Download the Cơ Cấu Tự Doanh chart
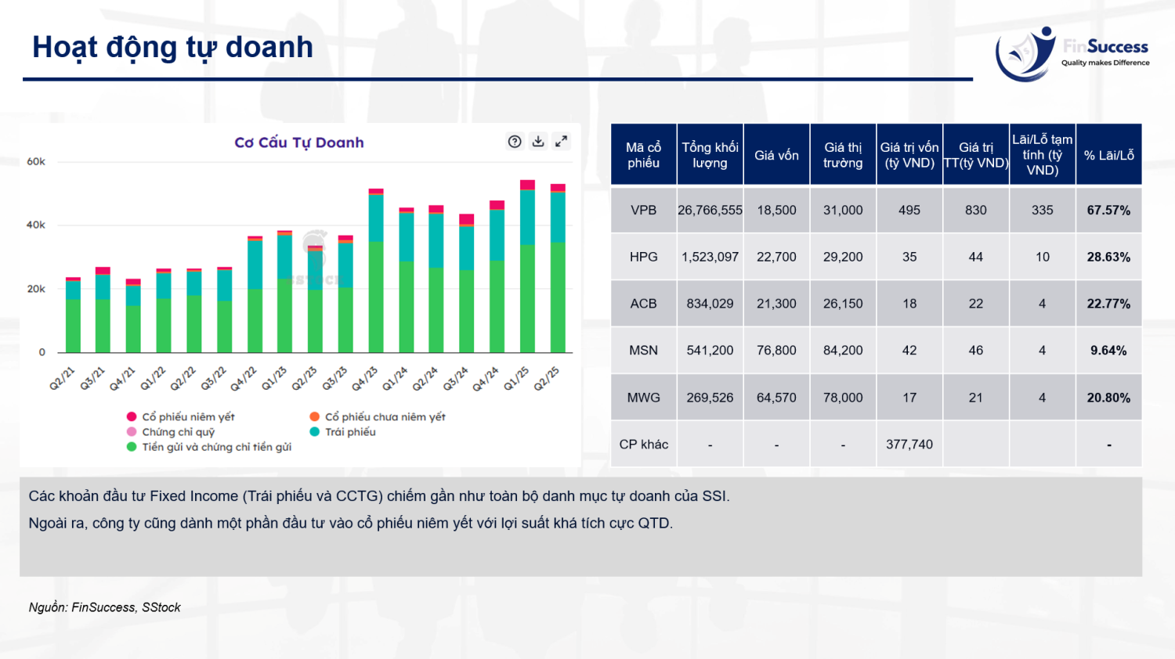This screenshot has height=659, width=1175. click(538, 142)
